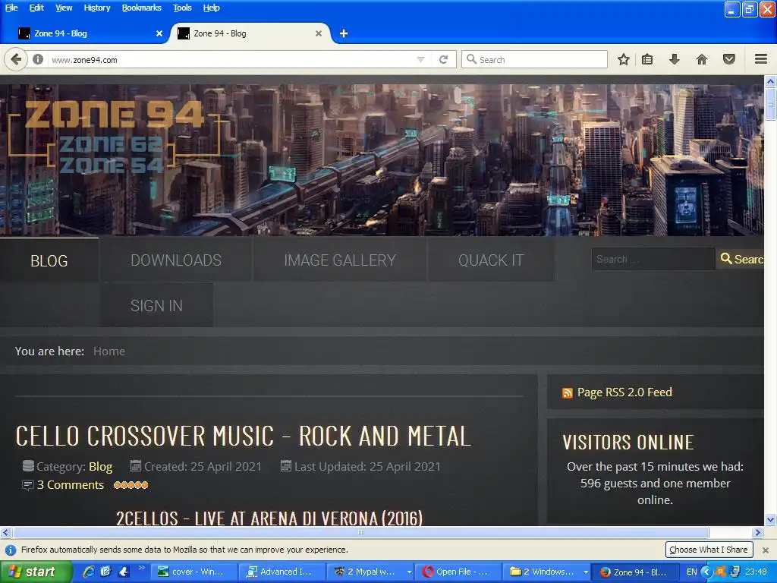Show hidden system tray icons arrow
The image size is (777, 583).
[706, 572]
